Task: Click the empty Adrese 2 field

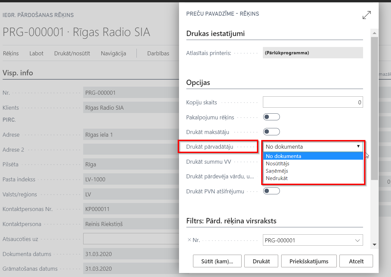Action: (x=131, y=150)
